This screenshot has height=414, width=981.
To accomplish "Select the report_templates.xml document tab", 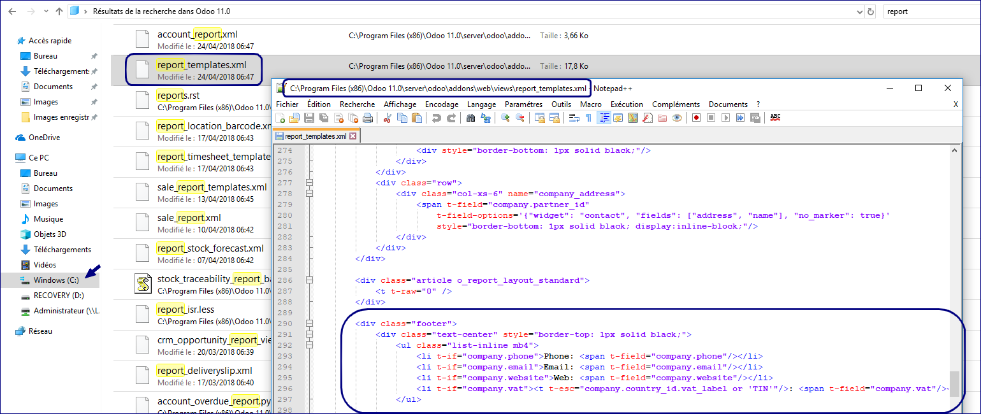I will click(316, 136).
